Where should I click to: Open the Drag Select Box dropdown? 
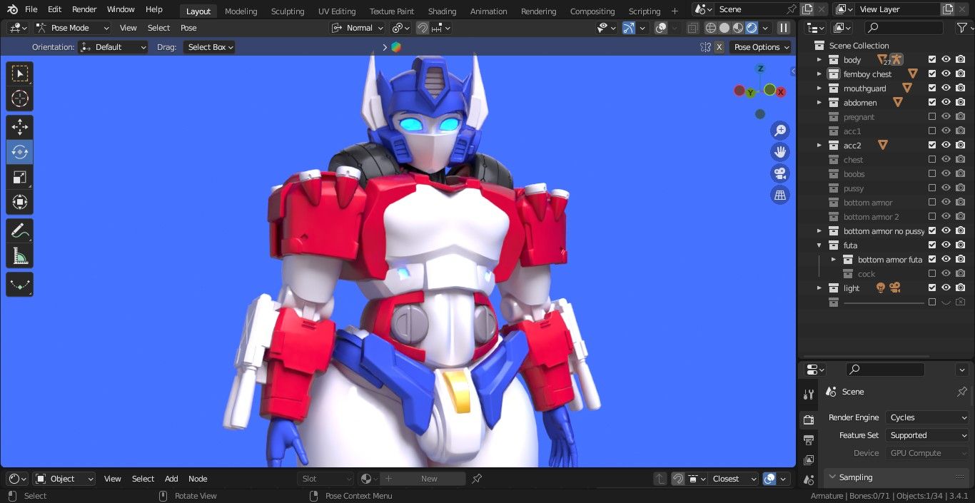pyautogui.click(x=209, y=47)
